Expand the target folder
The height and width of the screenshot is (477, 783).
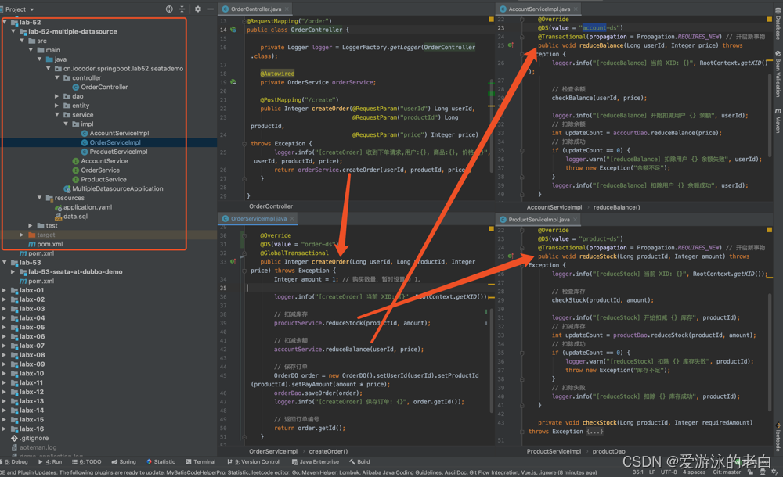(x=21, y=235)
